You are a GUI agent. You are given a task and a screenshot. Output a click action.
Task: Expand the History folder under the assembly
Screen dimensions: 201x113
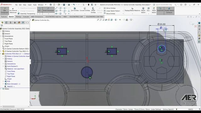[1, 31]
